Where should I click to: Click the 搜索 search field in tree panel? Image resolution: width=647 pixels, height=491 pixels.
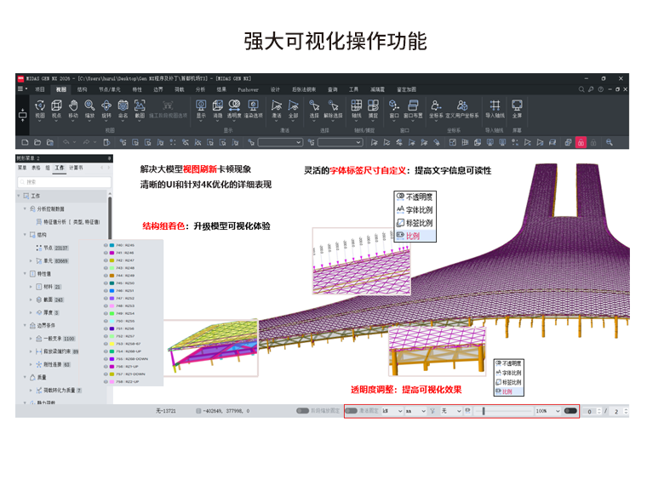pos(65,182)
